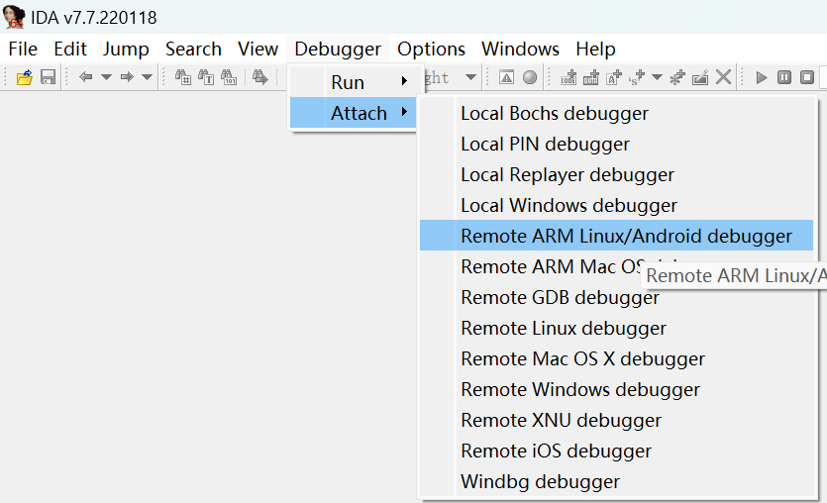Open the forward-history dropdown arrow

[147, 77]
